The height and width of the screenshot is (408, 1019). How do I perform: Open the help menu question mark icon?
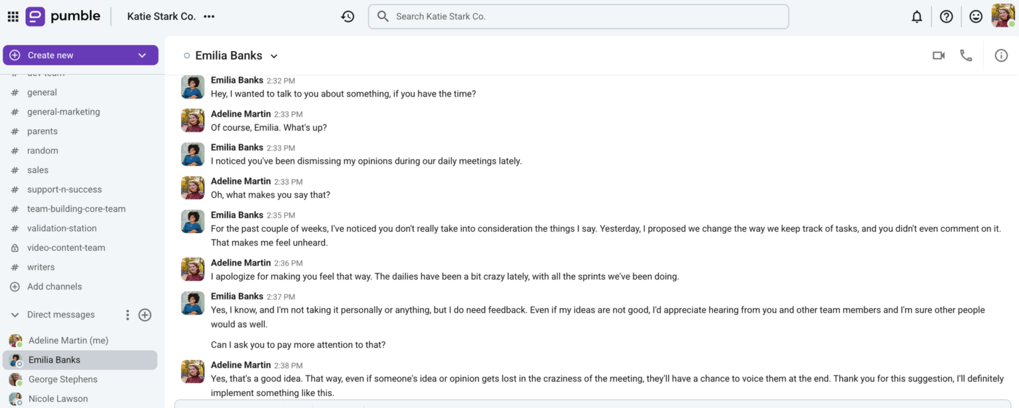click(946, 16)
